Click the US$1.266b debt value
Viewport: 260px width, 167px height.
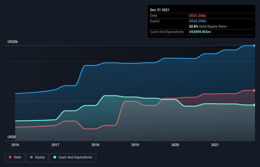(x=197, y=16)
